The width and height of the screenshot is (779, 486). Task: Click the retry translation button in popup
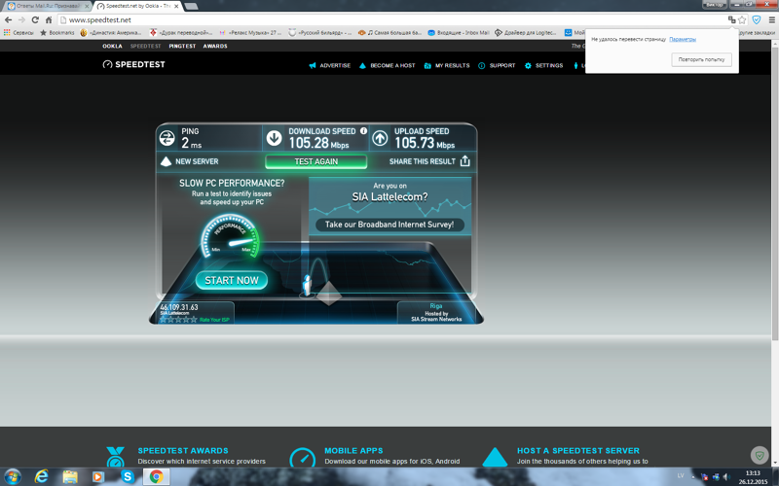pyautogui.click(x=701, y=59)
